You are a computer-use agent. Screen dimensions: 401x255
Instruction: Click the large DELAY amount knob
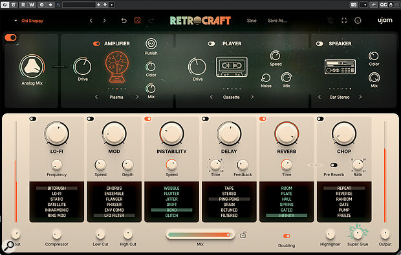[229, 134]
